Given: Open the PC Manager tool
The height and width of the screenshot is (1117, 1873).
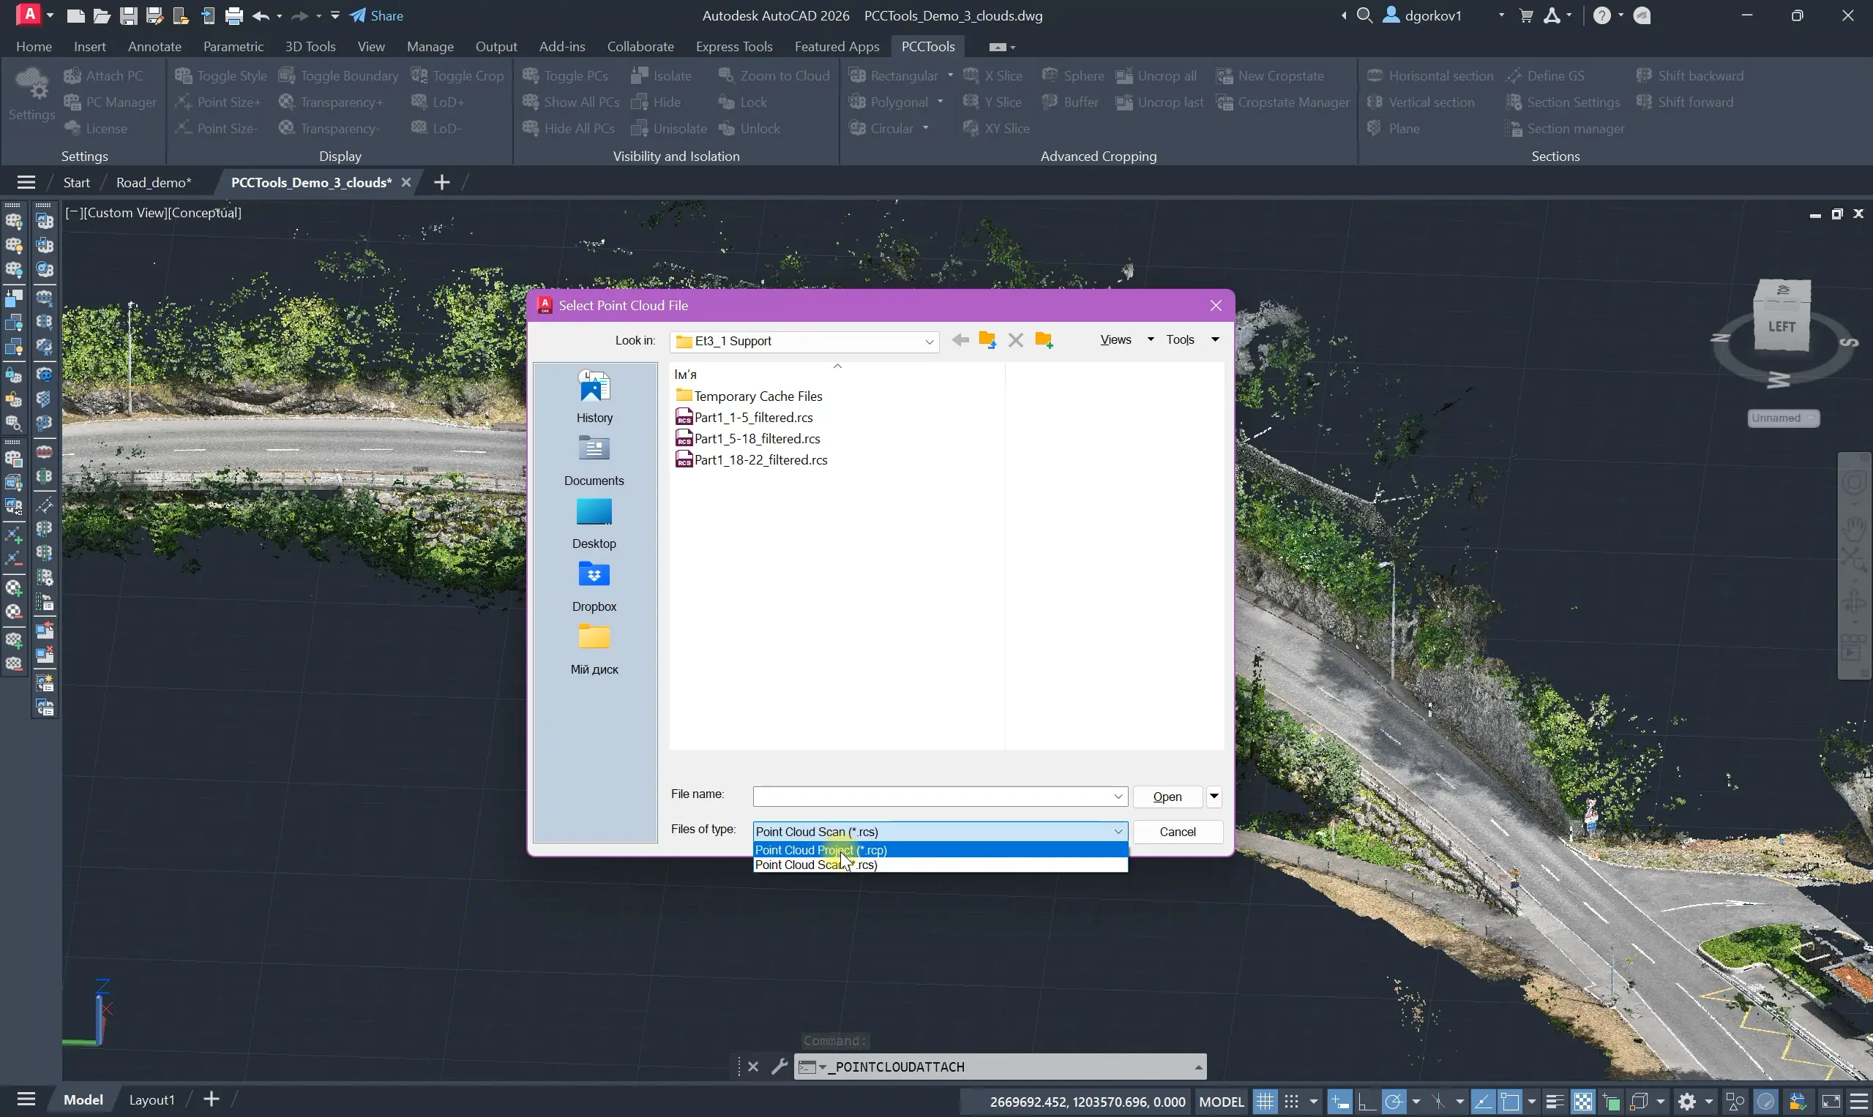Looking at the screenshot, I should (110, 102).
